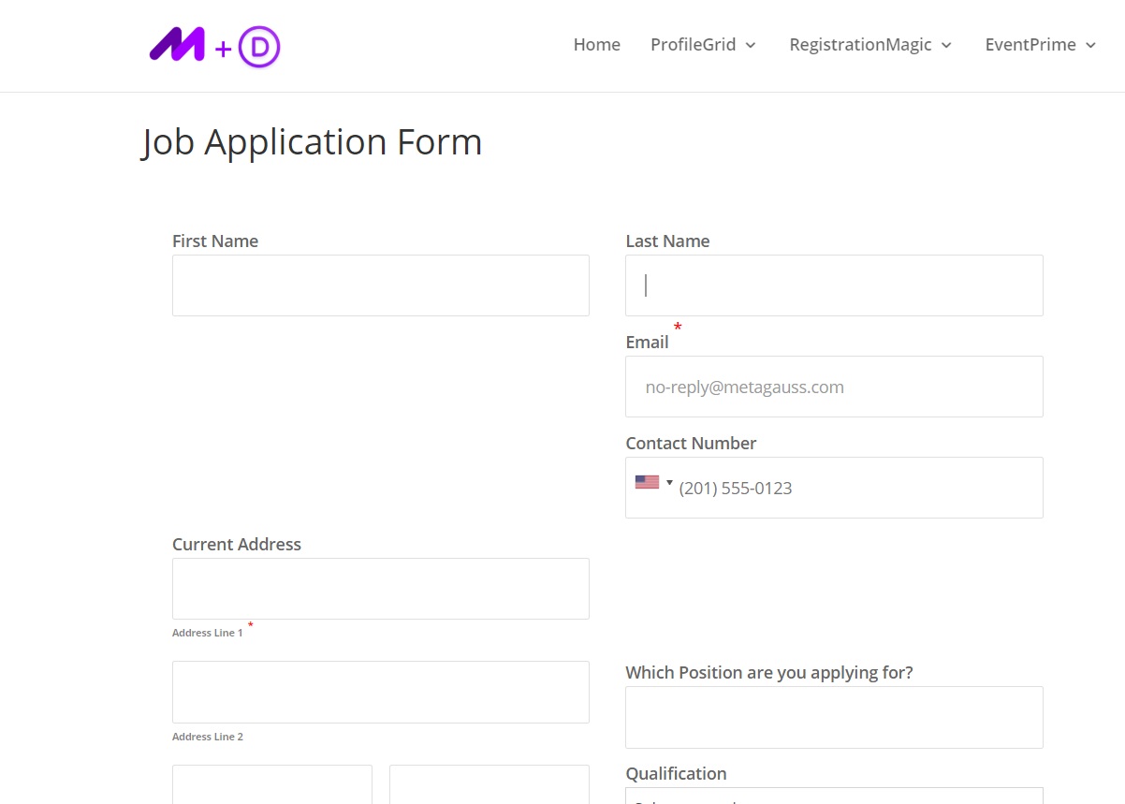Click the Contact Number phone field
1125x804 pixels.
coord(852,488)
